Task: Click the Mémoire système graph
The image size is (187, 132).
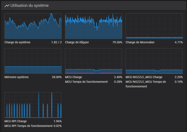Action: (x=33, y=61)
